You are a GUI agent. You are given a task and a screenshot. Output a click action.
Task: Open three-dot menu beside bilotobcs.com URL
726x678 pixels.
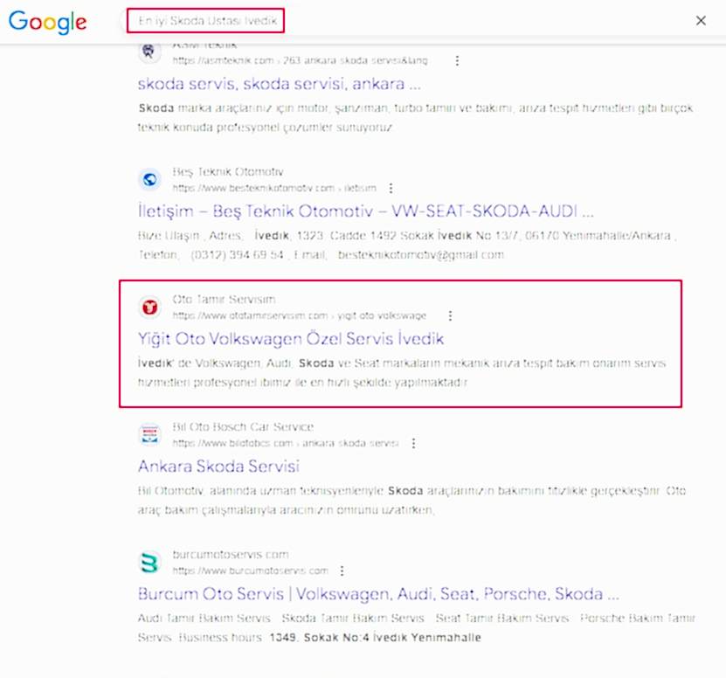click(x=413, y=443)
